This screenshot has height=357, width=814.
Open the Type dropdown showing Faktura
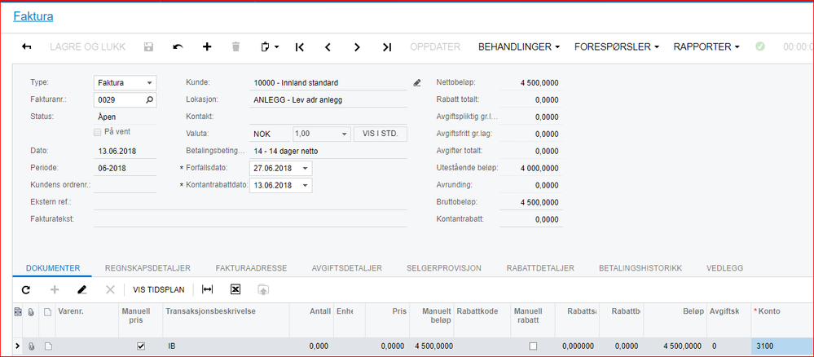pos(149,82)
